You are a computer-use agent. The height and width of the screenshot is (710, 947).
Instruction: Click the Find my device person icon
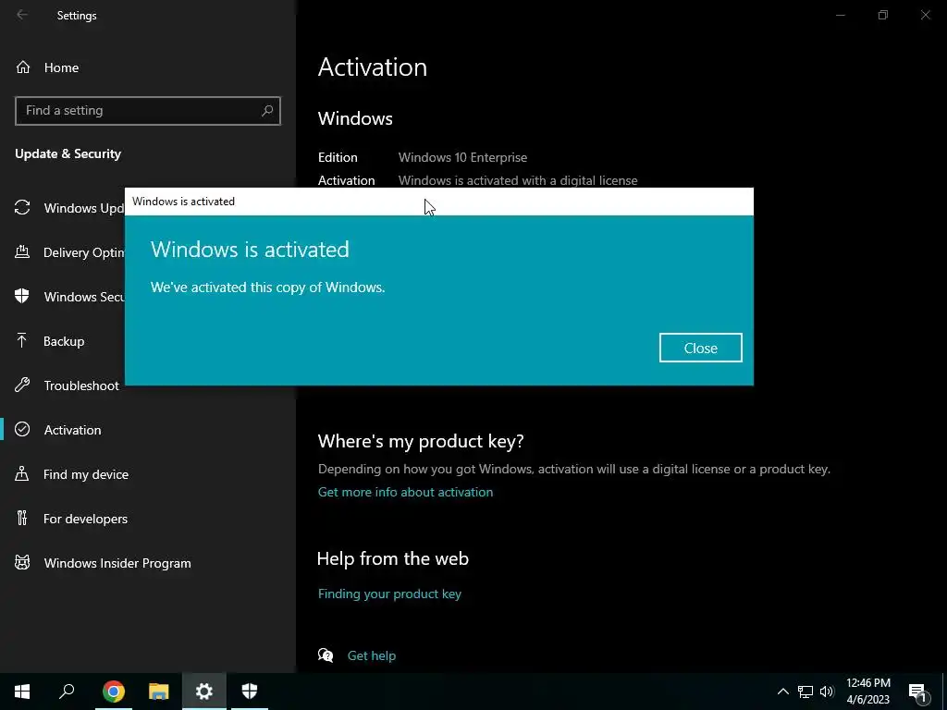pyautogui.click(x=22, y=474)
